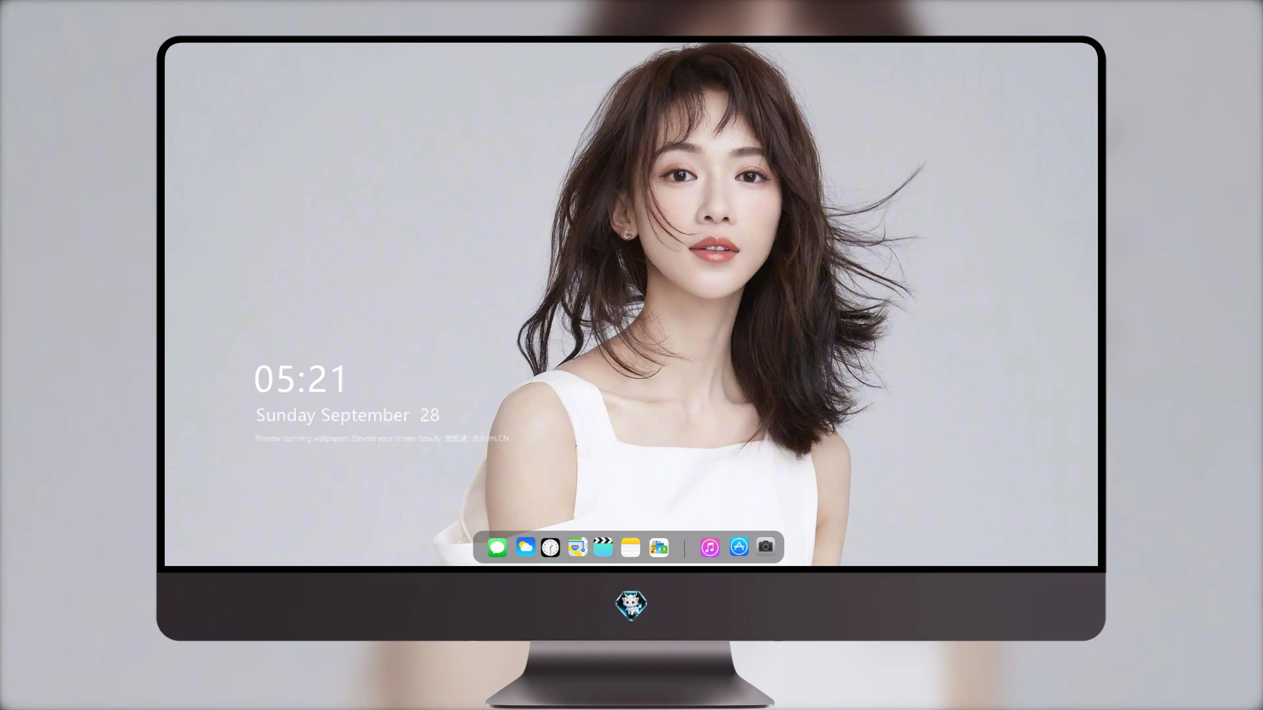This screenshot has width=1263, height=710.
Task: Open the Weather app in the dock
Action: (525, 547)
